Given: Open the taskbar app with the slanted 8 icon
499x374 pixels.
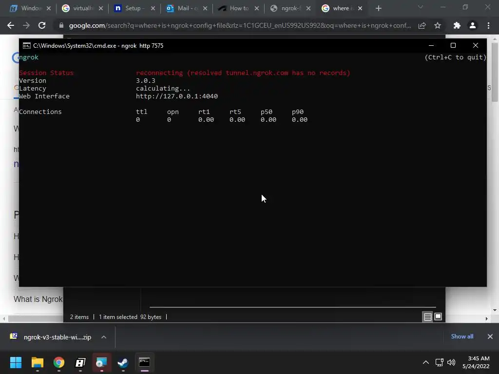Looking at the screenshot, I should pyautogui.click(x=80, y=362).
